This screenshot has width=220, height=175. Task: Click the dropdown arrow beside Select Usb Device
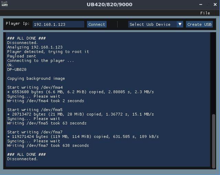pyautogui.click(x=180, y=24)
